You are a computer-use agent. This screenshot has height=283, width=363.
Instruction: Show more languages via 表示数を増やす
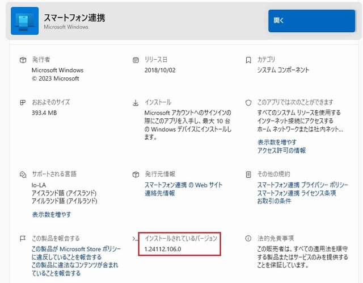pyautogui.click(x=52, y=214)
